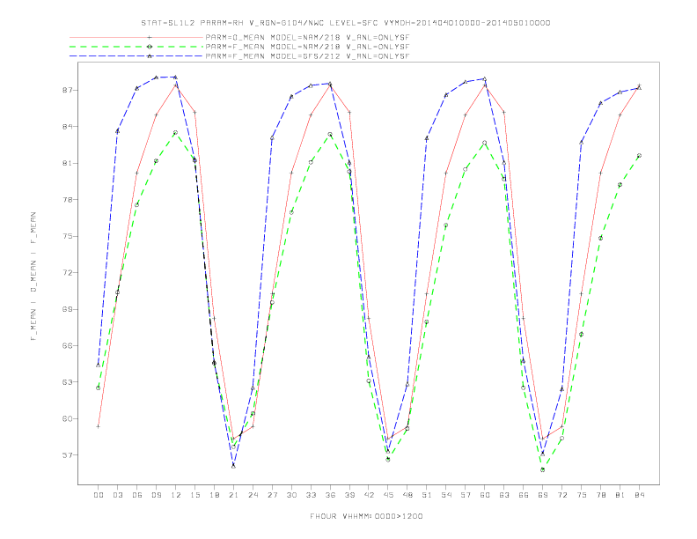
Task: Click x-axis forecast hour label 33
Action: pyautogui.click(x=311, y=495)
